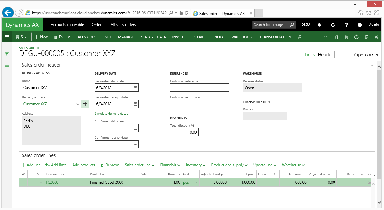Switch to the Header view

(x=325, y=55)
